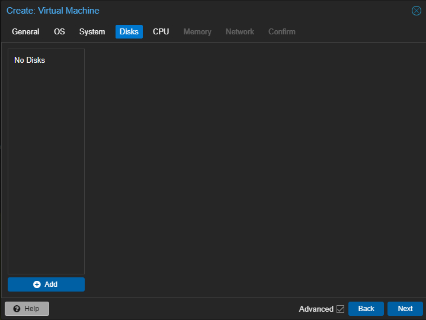Switch to the CPU tab

[x=161, y=31]
